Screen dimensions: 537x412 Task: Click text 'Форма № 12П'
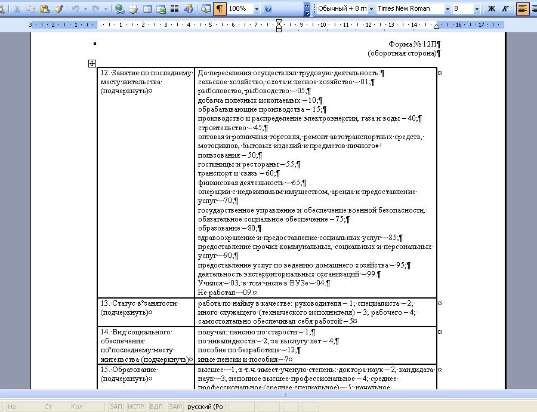click(413, 44)
